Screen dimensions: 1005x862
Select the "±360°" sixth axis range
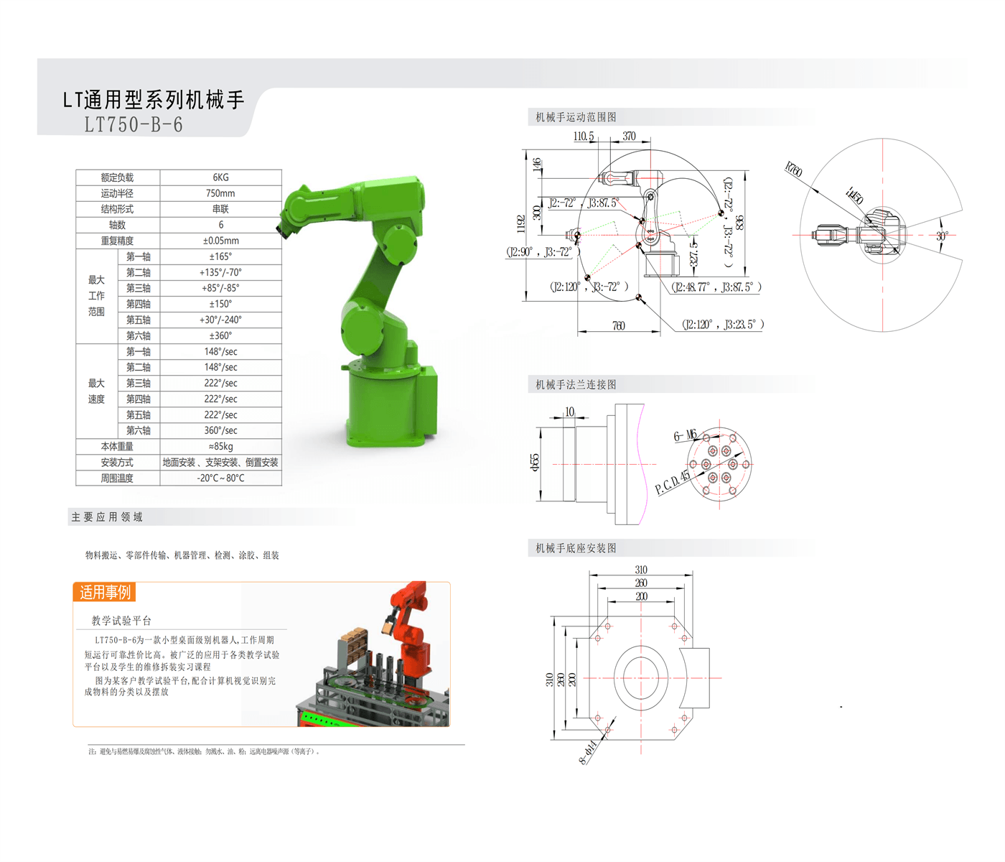[x=220, y=335]
